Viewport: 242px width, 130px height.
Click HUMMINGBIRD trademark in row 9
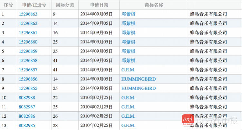tap(139, 88)
